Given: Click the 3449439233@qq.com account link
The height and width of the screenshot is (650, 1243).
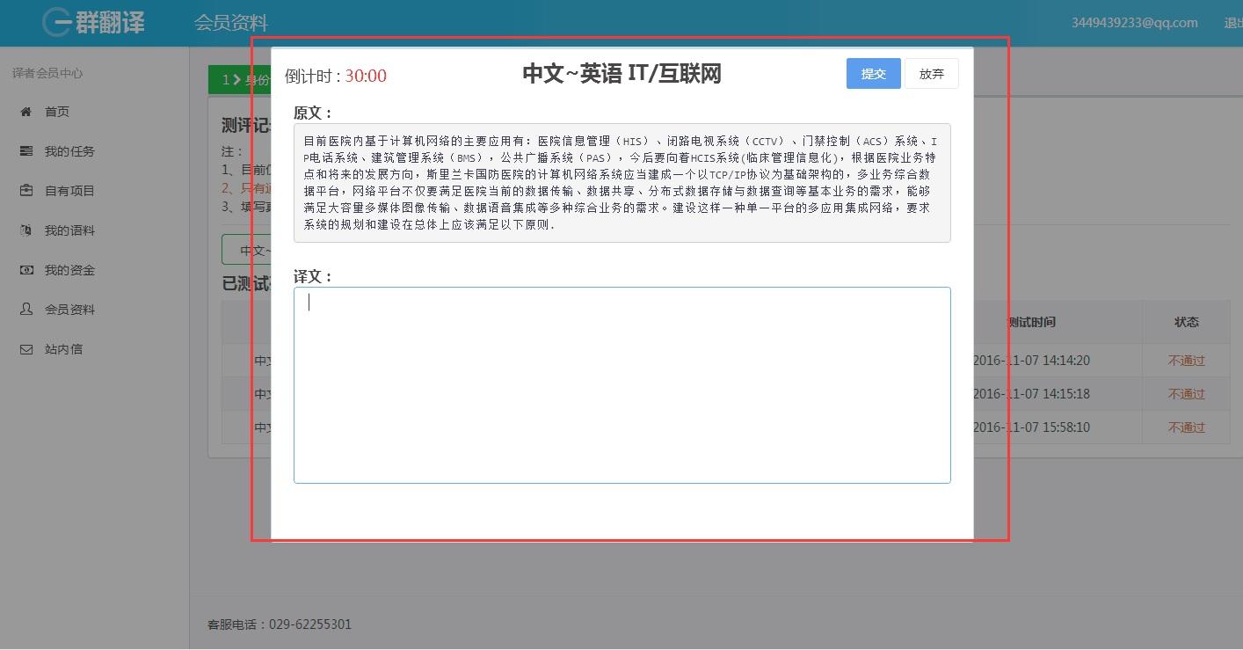Looking at the screenshot, I should (x=1135, y=23).
